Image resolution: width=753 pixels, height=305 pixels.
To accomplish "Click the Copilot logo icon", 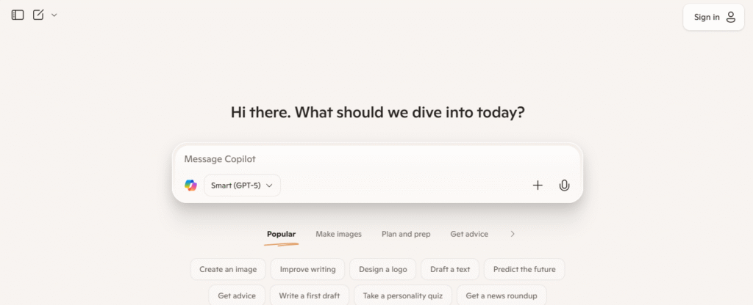I will tap(191, 185).
